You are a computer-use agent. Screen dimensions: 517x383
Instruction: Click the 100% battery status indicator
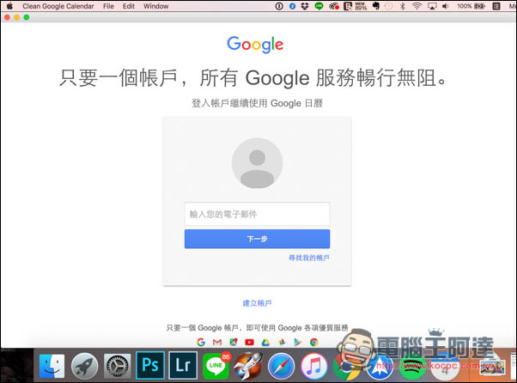pos(471,6)
